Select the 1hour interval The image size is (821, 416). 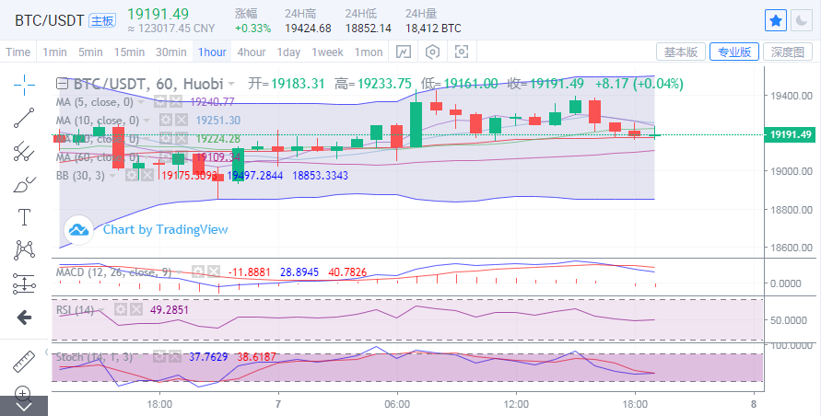212,52
